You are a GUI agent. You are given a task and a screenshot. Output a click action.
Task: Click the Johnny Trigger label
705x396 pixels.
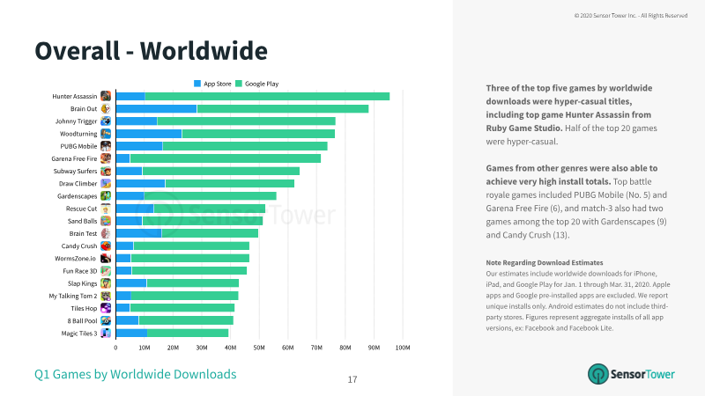tap(76, 121)
